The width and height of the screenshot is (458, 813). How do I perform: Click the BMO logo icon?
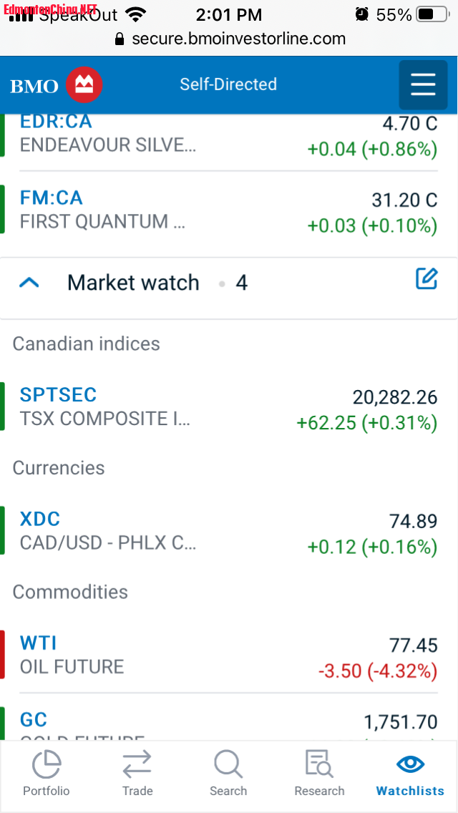tap(84, 85)
